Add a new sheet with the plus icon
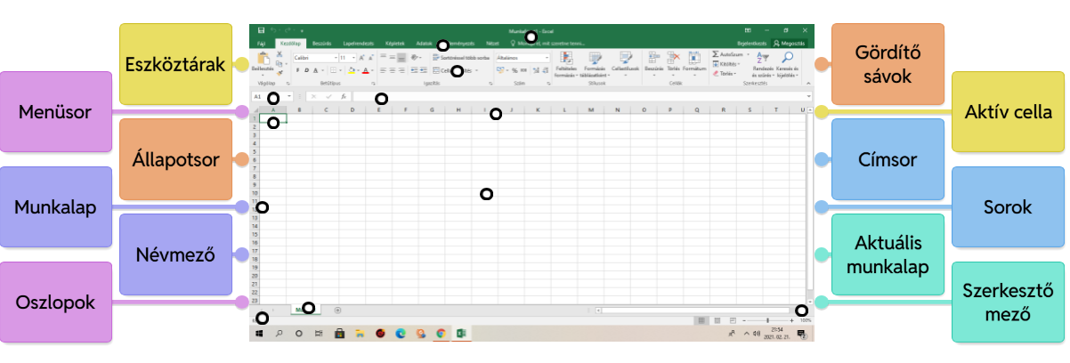 [x=337, y=310]
